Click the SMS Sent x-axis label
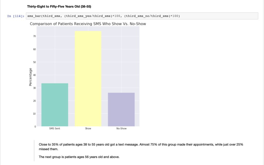Viewport: 264px width, 165px height. (55, 128)
